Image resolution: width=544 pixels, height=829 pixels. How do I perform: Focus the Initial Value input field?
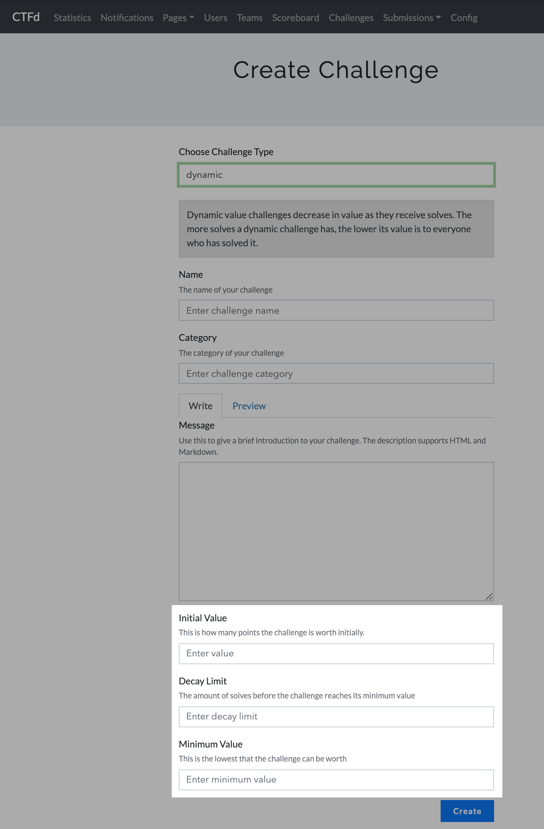pos(336,654)
